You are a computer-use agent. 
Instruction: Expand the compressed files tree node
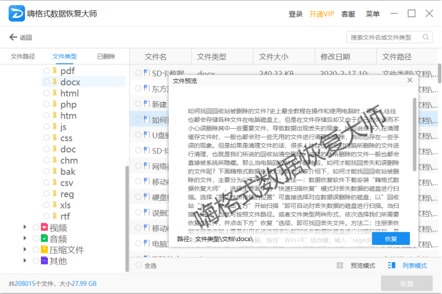pos(25,249)
